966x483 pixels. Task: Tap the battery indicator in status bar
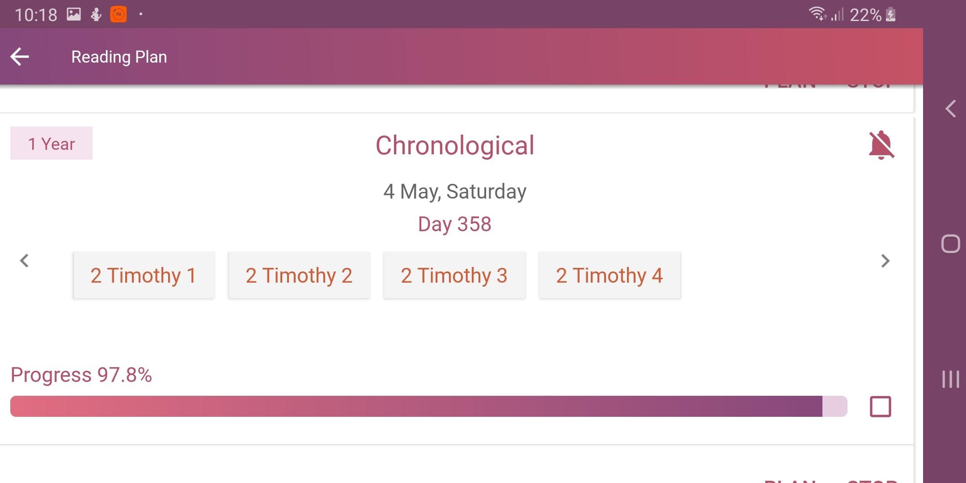click(890, 15)
